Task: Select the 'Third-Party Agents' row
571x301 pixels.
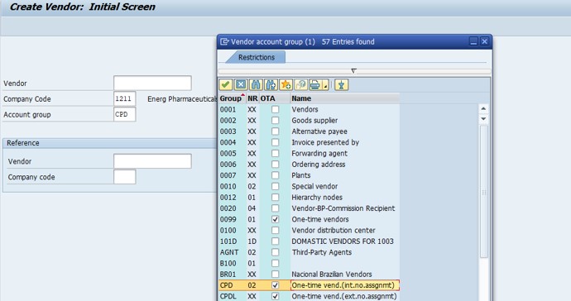Action: tap(309, 252)
